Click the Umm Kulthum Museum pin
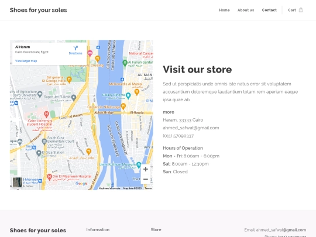This screenshot has height=237, width=316. tap(139, 165)
